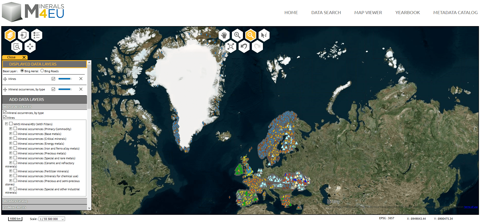The image size is (481, 222).
Task: Check Mineral occurrences (Precious metals)
Action: click(15, 153)
